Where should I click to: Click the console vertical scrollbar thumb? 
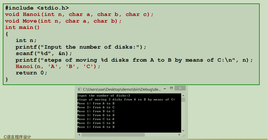[x=183, y=100]
